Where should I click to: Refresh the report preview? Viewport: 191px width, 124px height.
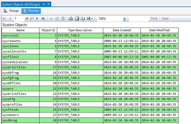[x=63, y=18]
